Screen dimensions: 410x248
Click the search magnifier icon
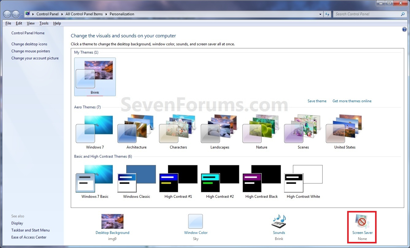pos(402,14)
